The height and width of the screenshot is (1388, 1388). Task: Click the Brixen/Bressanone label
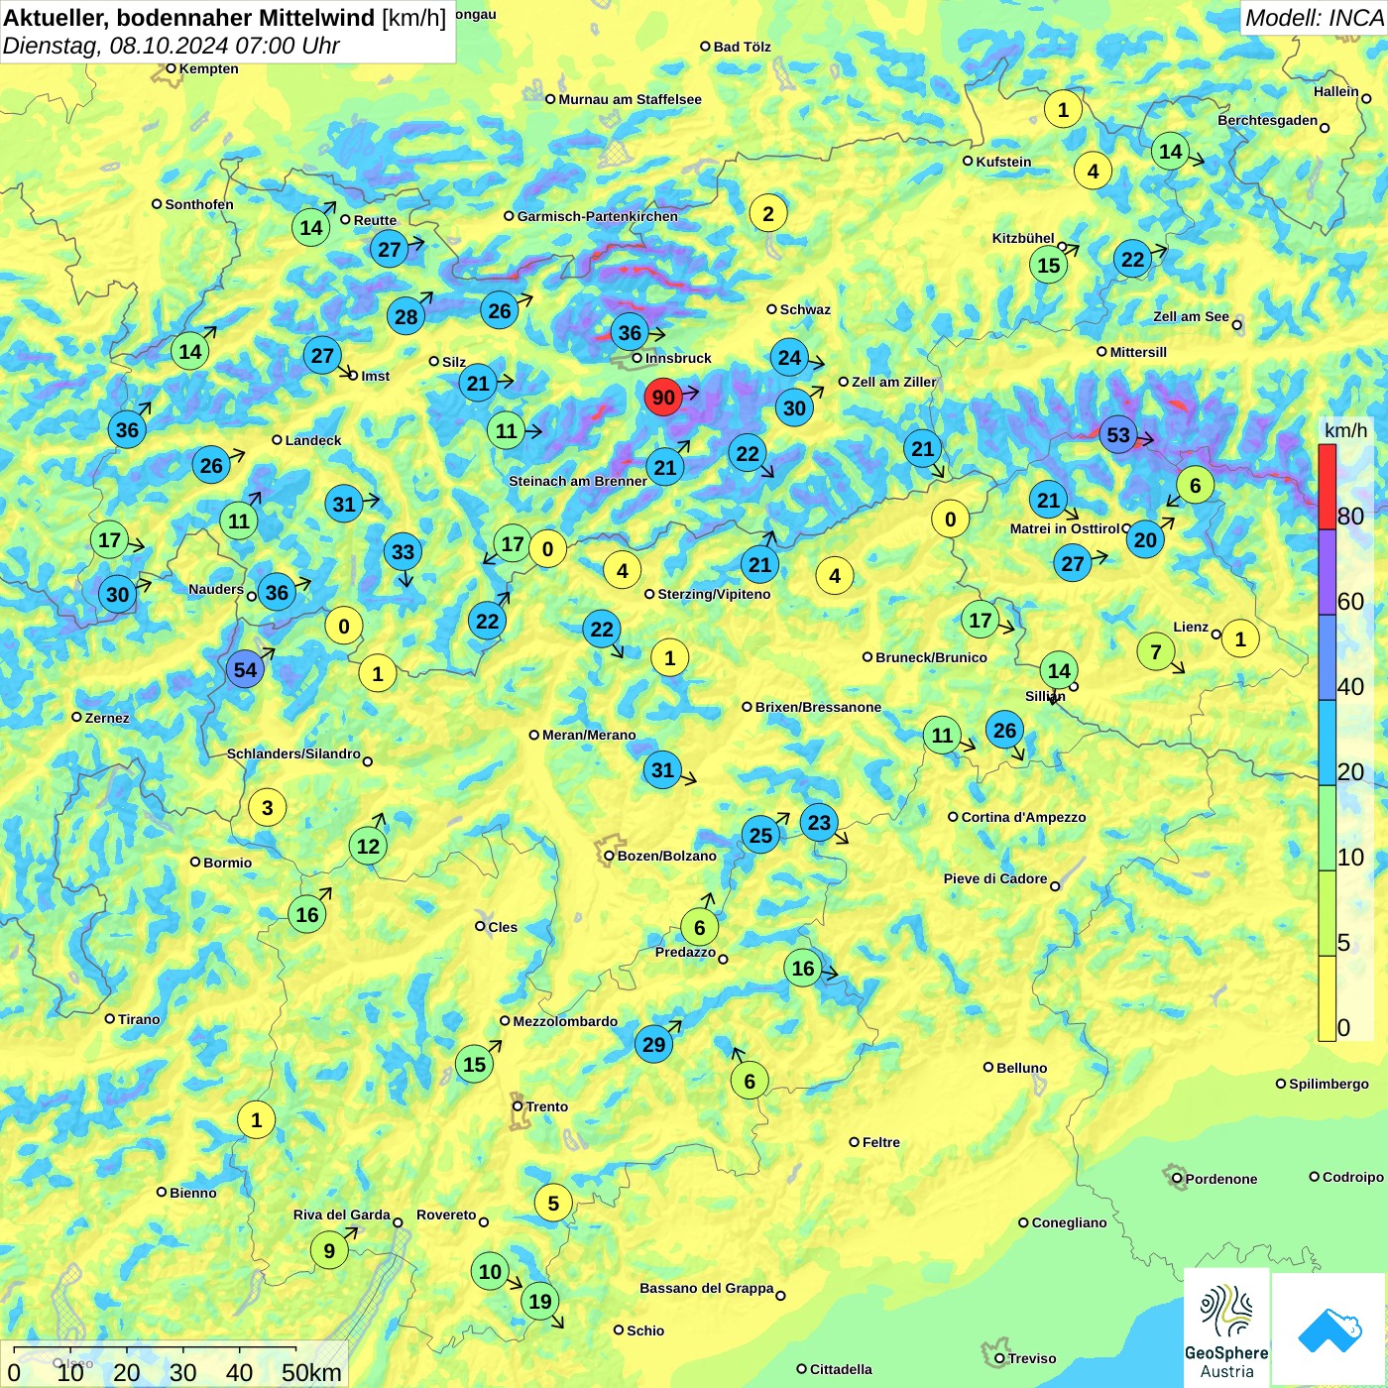coord(818,708)
